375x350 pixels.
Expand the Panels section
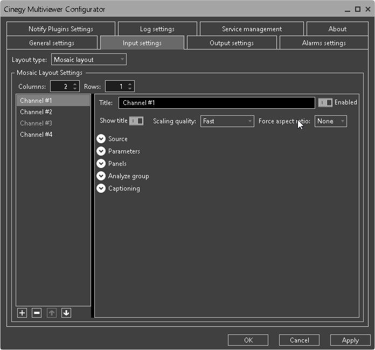[x=101, y=164]
